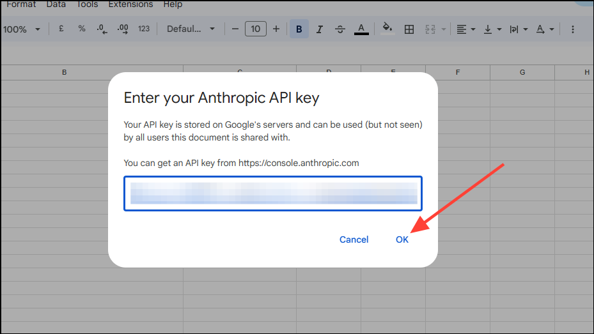Click OK to save the API key
594x334 pixels.
(402, 239)
